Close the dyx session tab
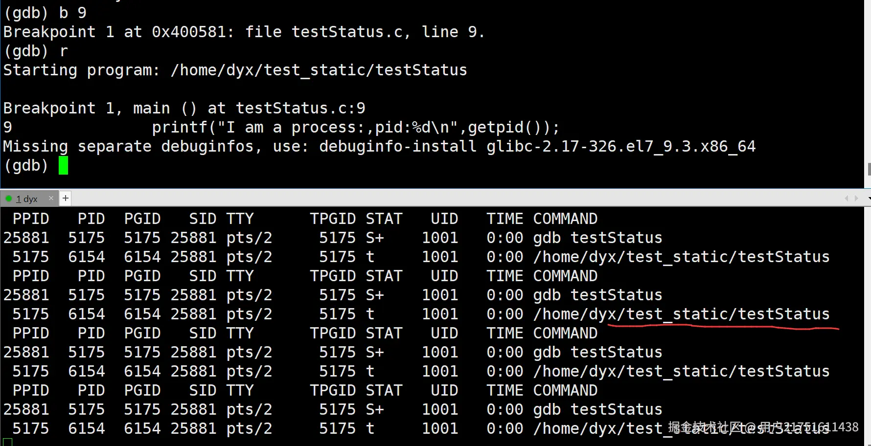 (51, 198)
